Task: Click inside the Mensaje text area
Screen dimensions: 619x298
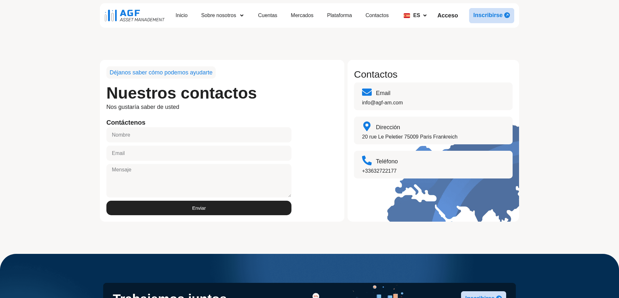Action: click(x=199, y=180)
